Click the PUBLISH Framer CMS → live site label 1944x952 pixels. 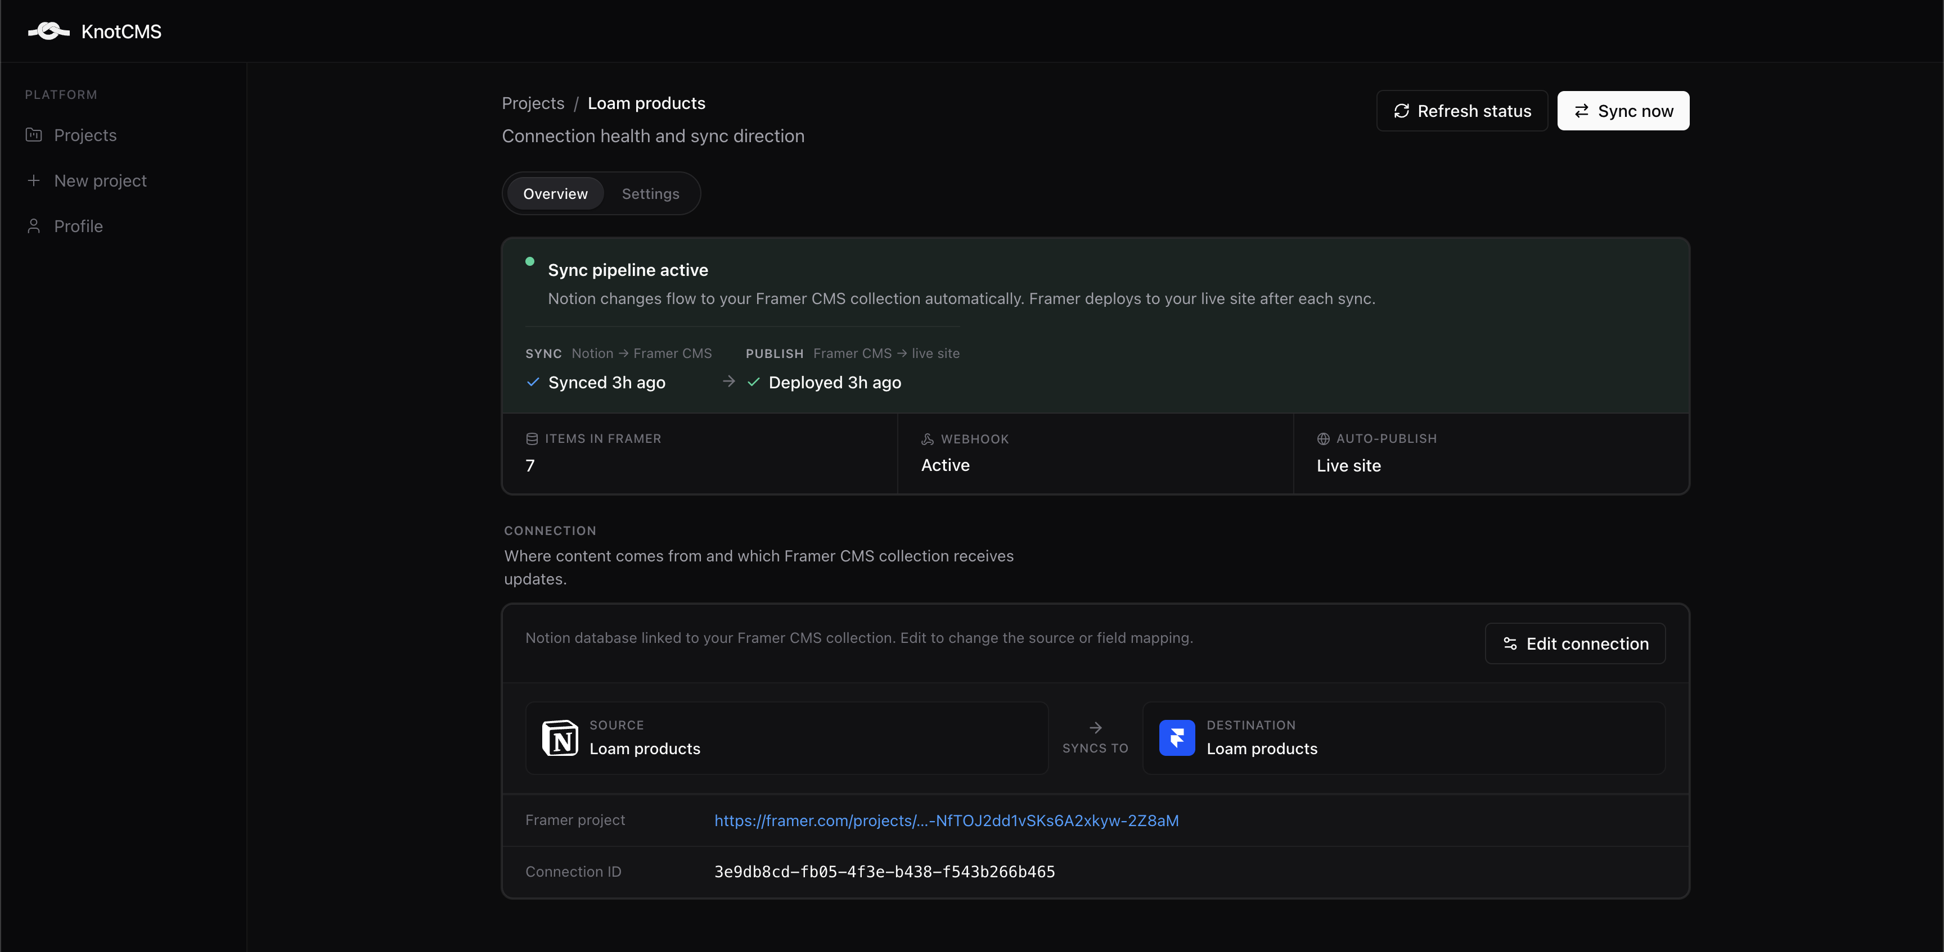point(853,353)
